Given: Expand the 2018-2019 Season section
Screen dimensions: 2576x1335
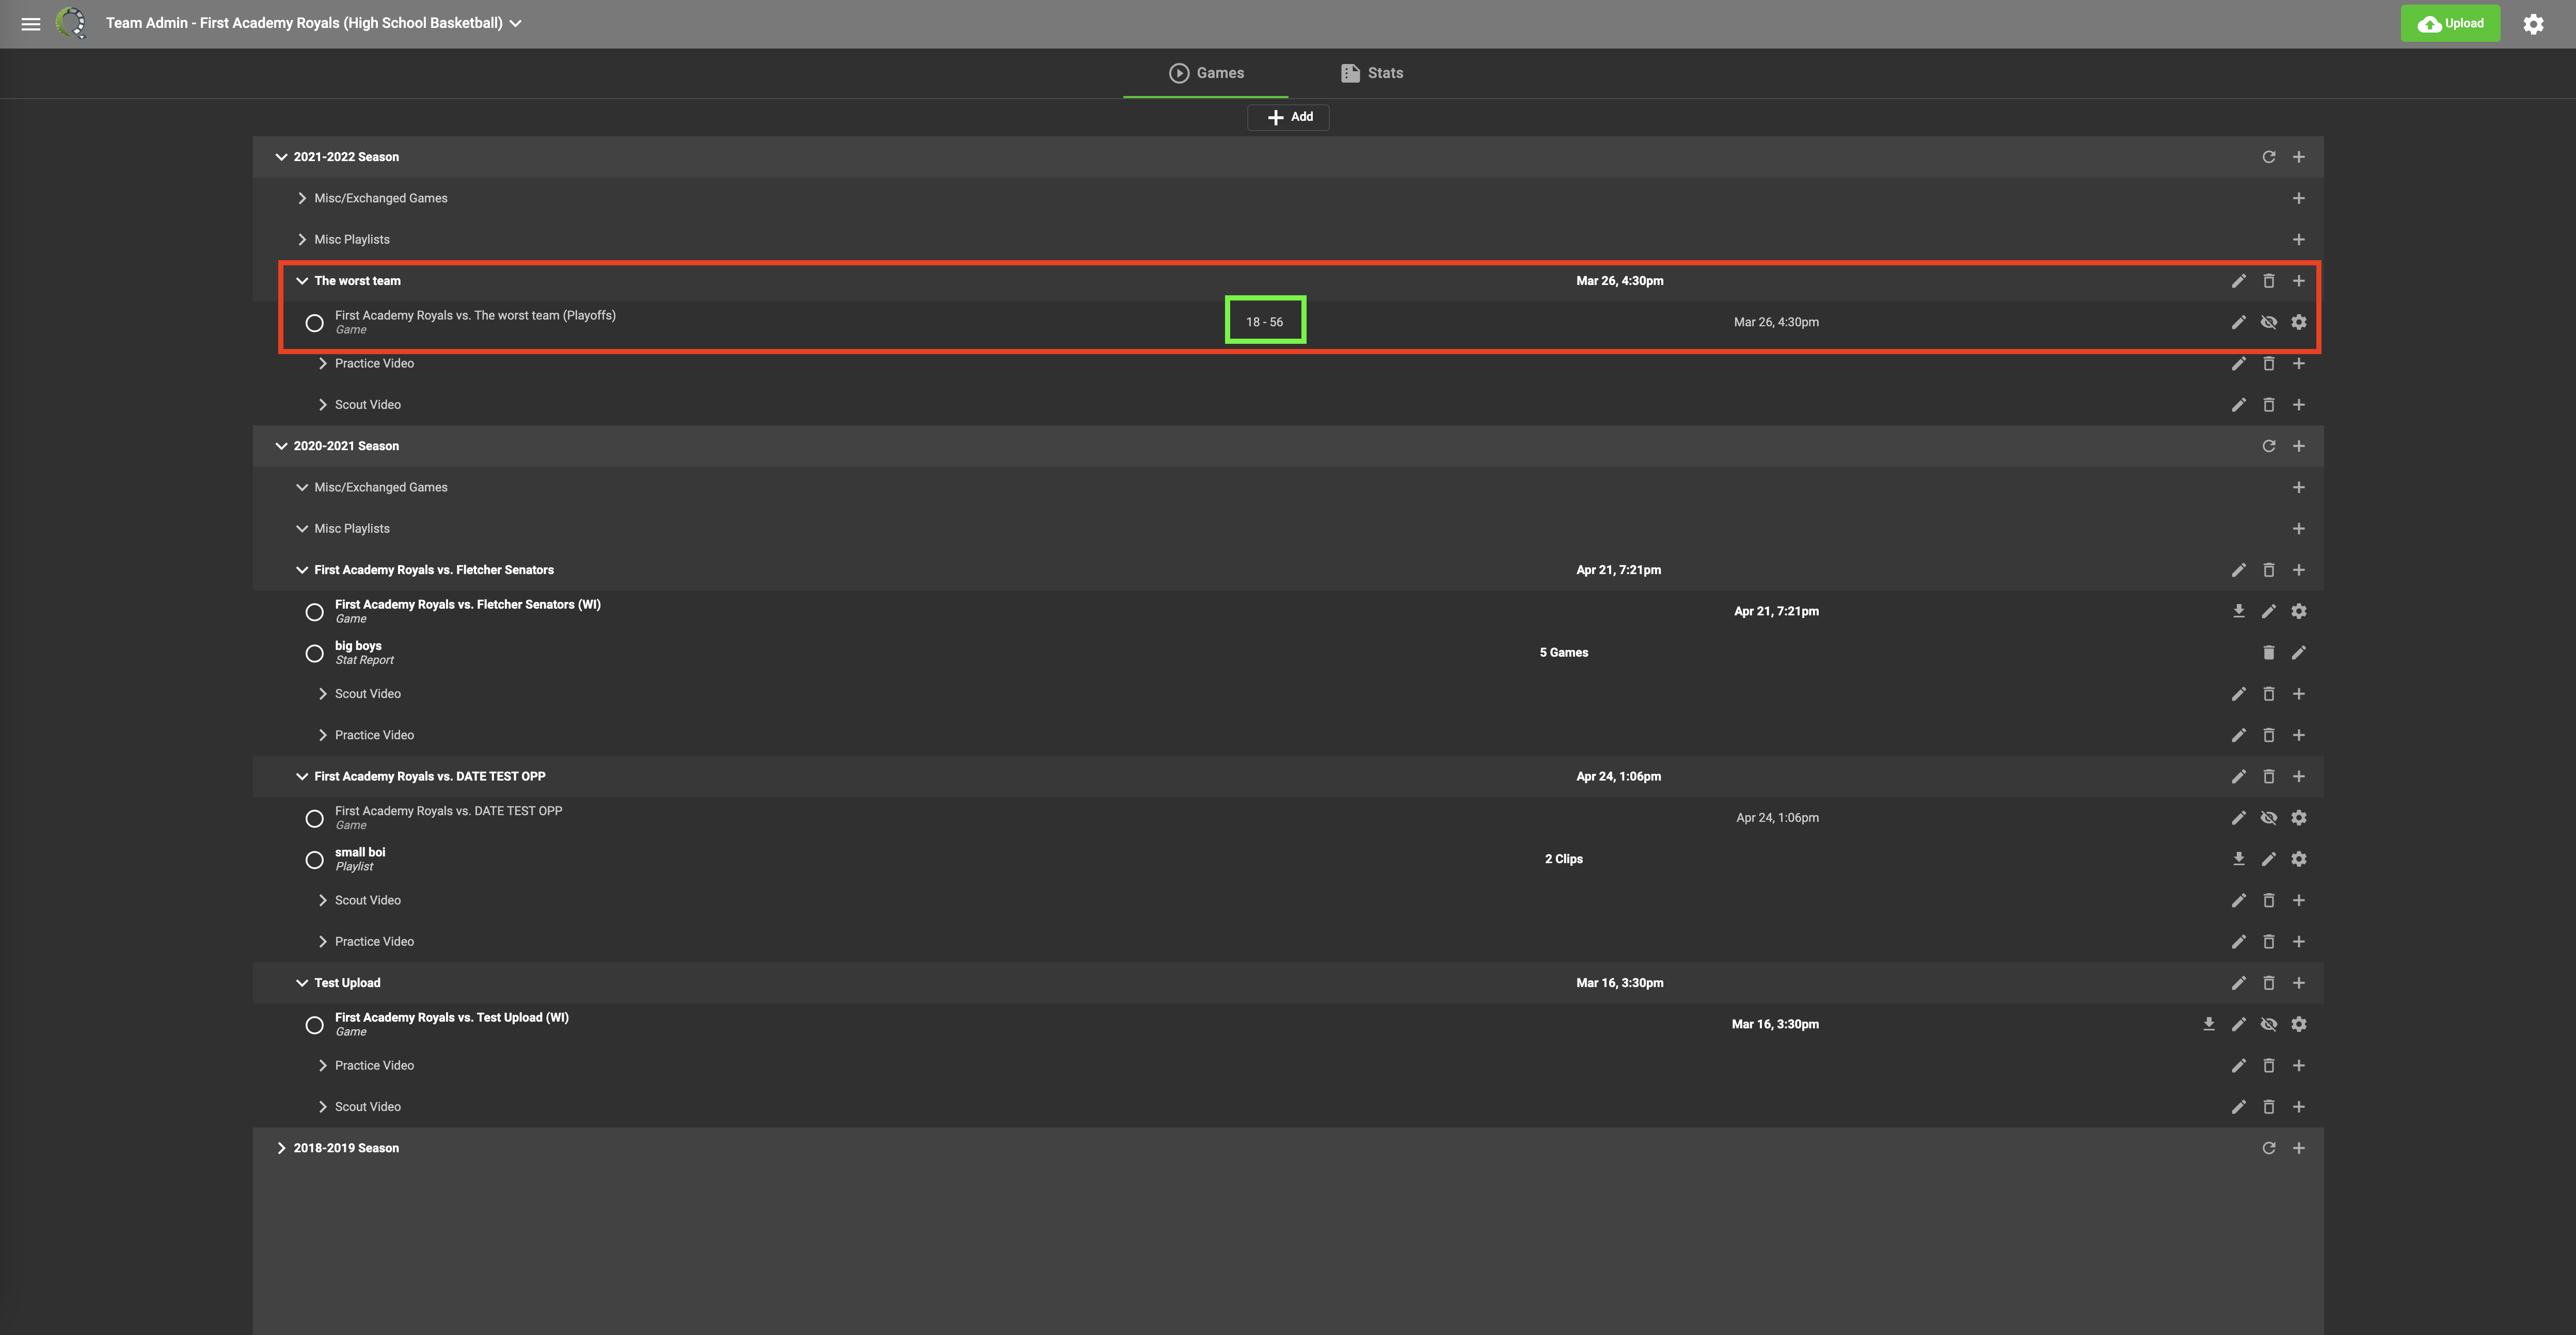Looking at the screenshot, I should coord(281,1148).
